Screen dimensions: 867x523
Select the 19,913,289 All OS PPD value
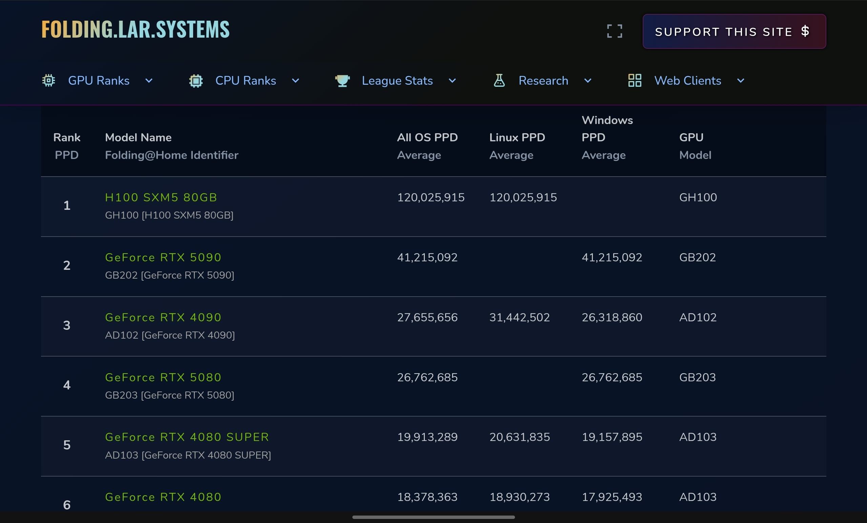(x=427, y=437)
